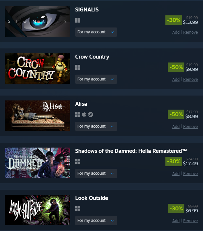Open Alisa's 'For my account' dropdown
This screenshot has width=203, height=231.
tap(96, 126)
